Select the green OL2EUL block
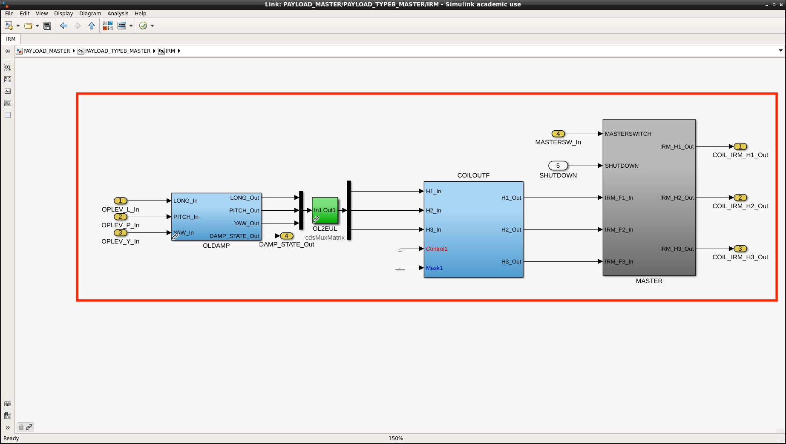The width and height of the screenshot is (786, 444). pyautogui.click(x=325, y=210)
